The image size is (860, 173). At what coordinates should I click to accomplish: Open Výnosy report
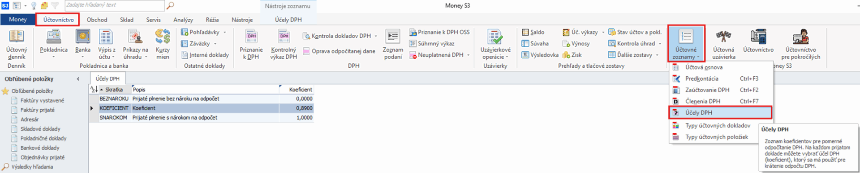click(x=576, y=44)
